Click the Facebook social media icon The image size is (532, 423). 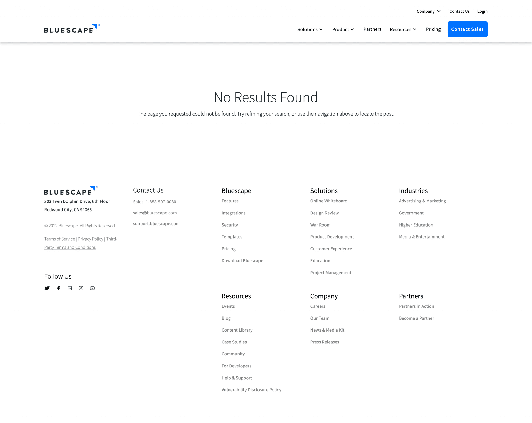[x=58, y=288]
